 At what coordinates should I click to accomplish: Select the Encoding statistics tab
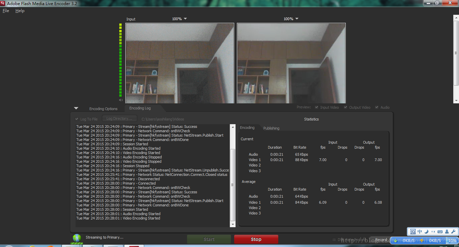coord(247,128)
